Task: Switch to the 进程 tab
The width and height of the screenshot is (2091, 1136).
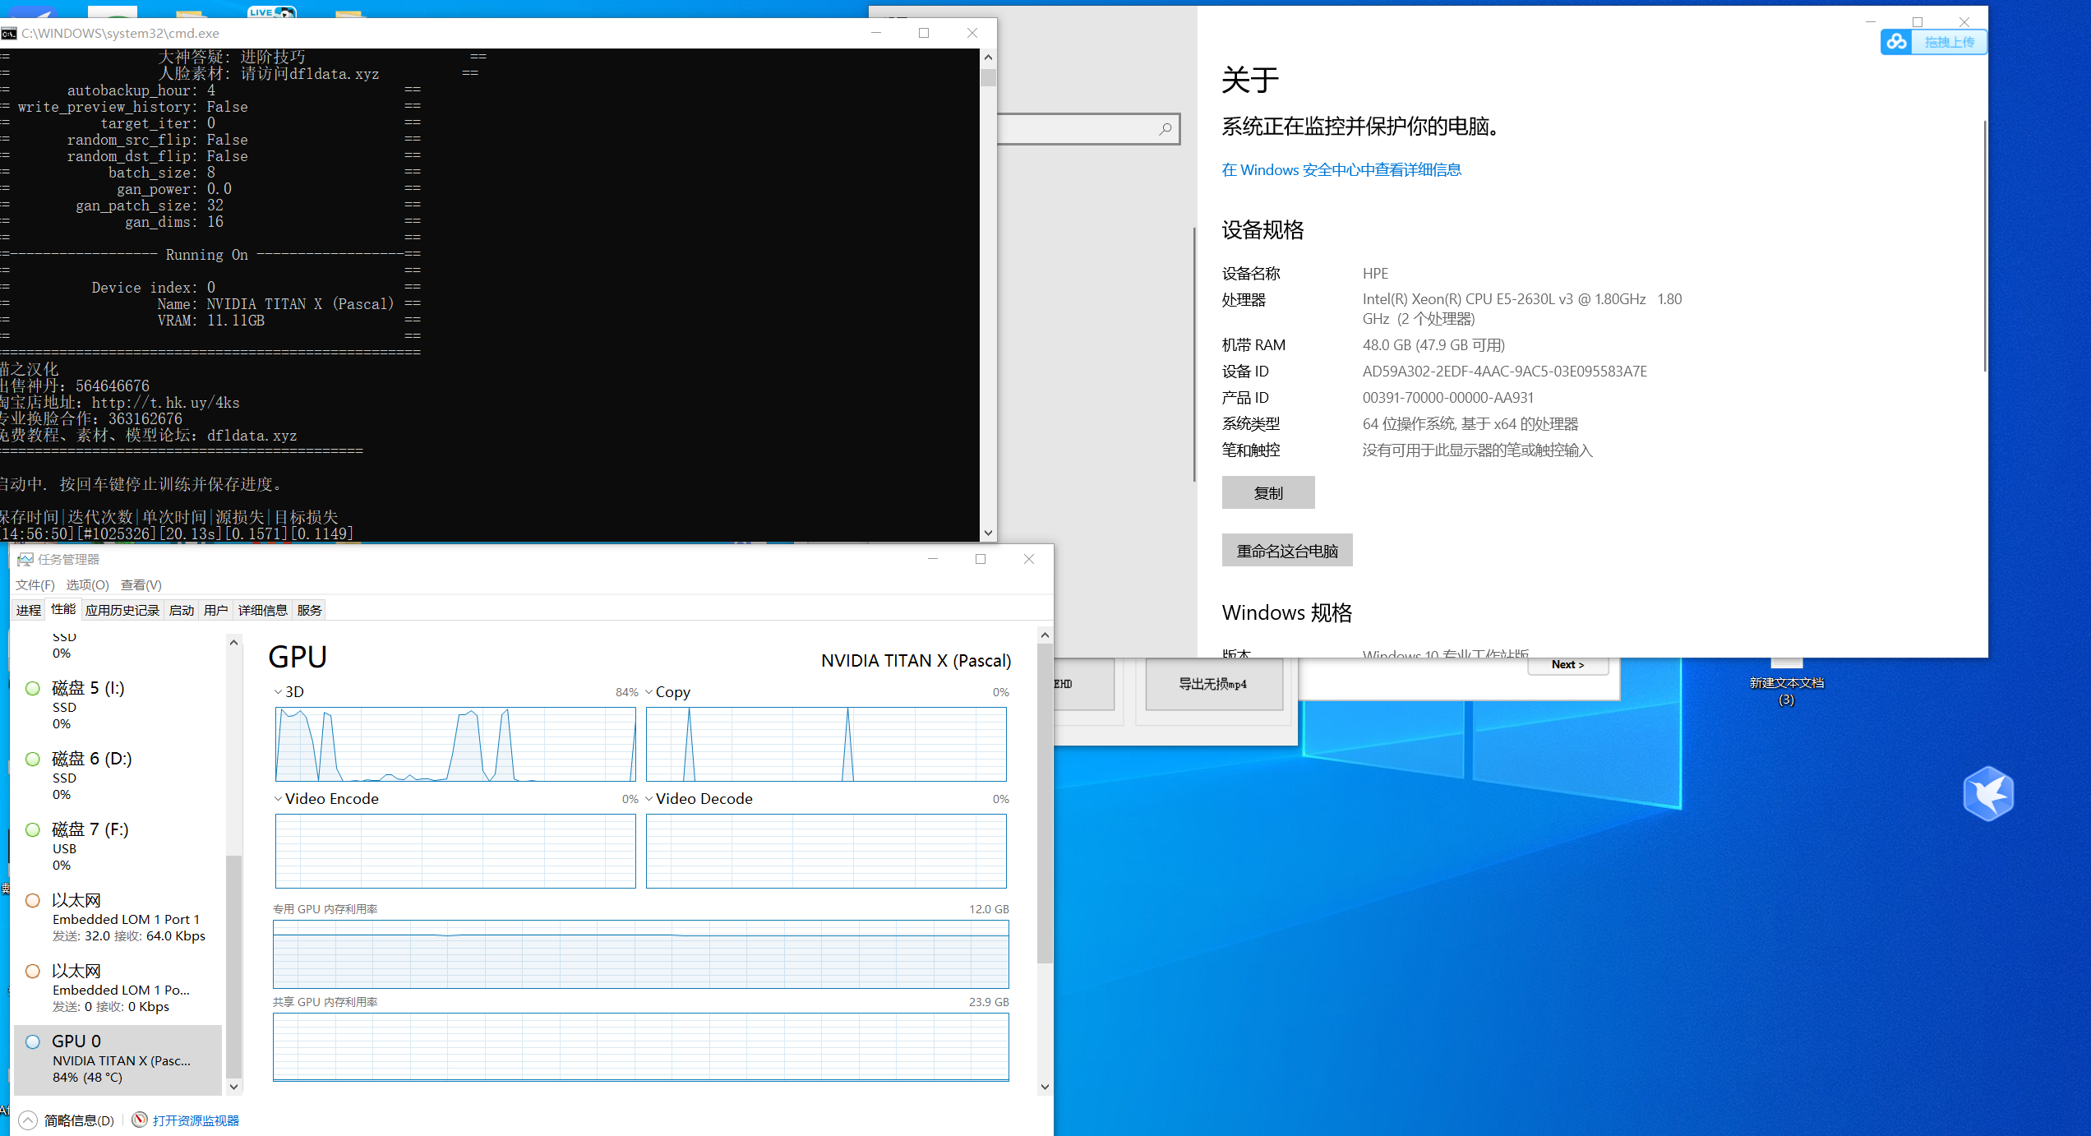Action: pos(29,610)
